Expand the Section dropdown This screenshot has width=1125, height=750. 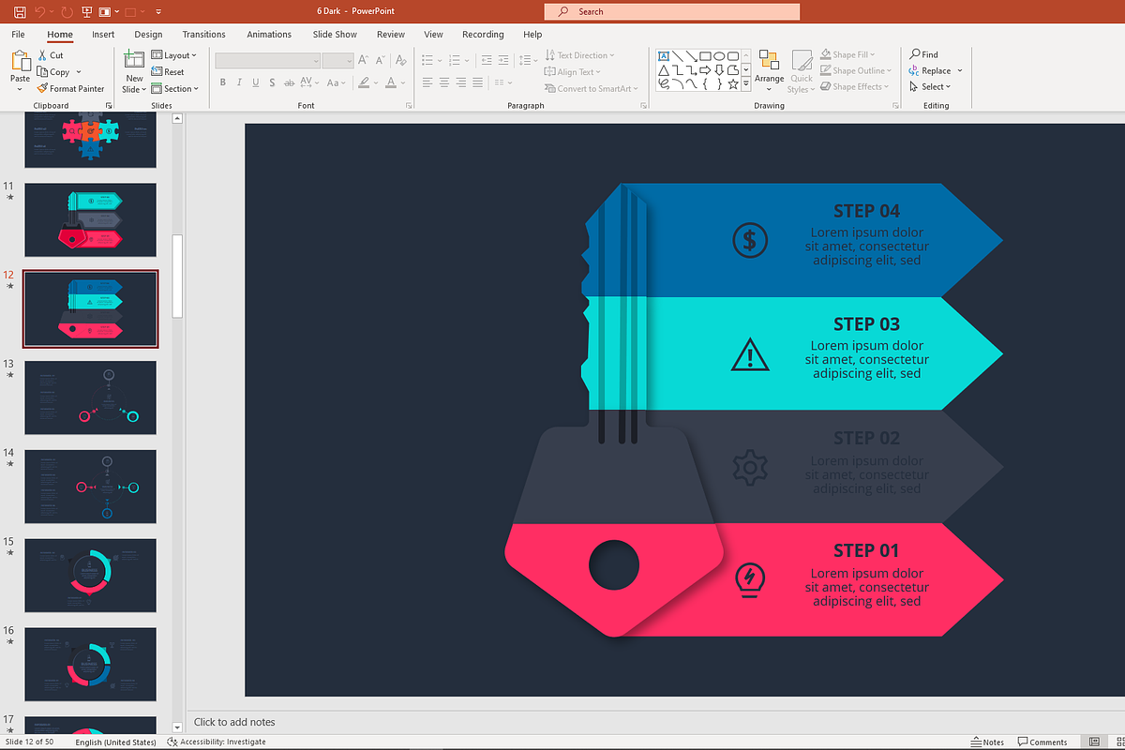(x=175, y=89)
